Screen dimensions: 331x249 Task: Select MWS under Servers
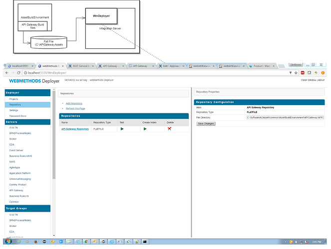pos(12,162)
